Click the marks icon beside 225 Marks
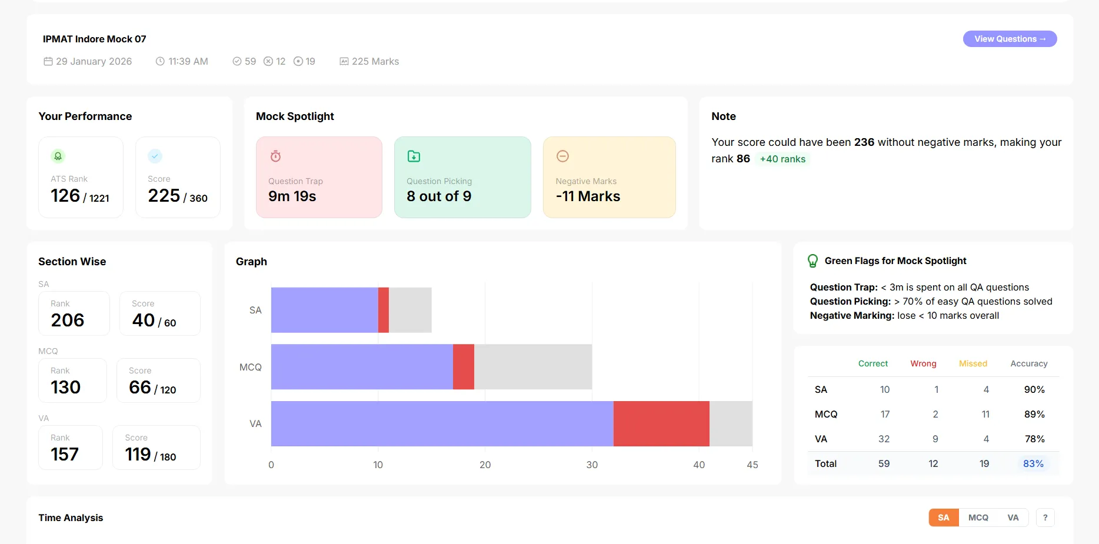 344,61
